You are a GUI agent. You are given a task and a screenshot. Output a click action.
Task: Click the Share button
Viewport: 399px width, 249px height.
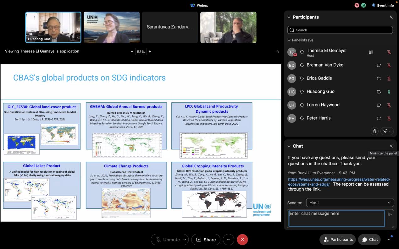pyautogui.click(x=206, y=240)
